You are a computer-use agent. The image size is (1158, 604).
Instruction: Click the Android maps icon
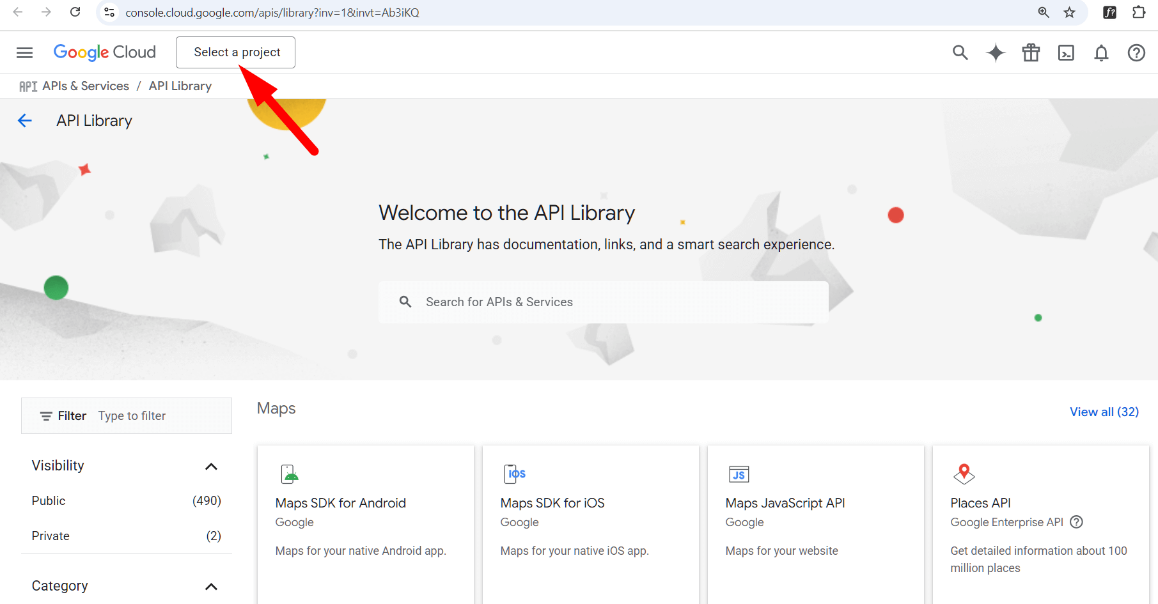tap(290, 474)
